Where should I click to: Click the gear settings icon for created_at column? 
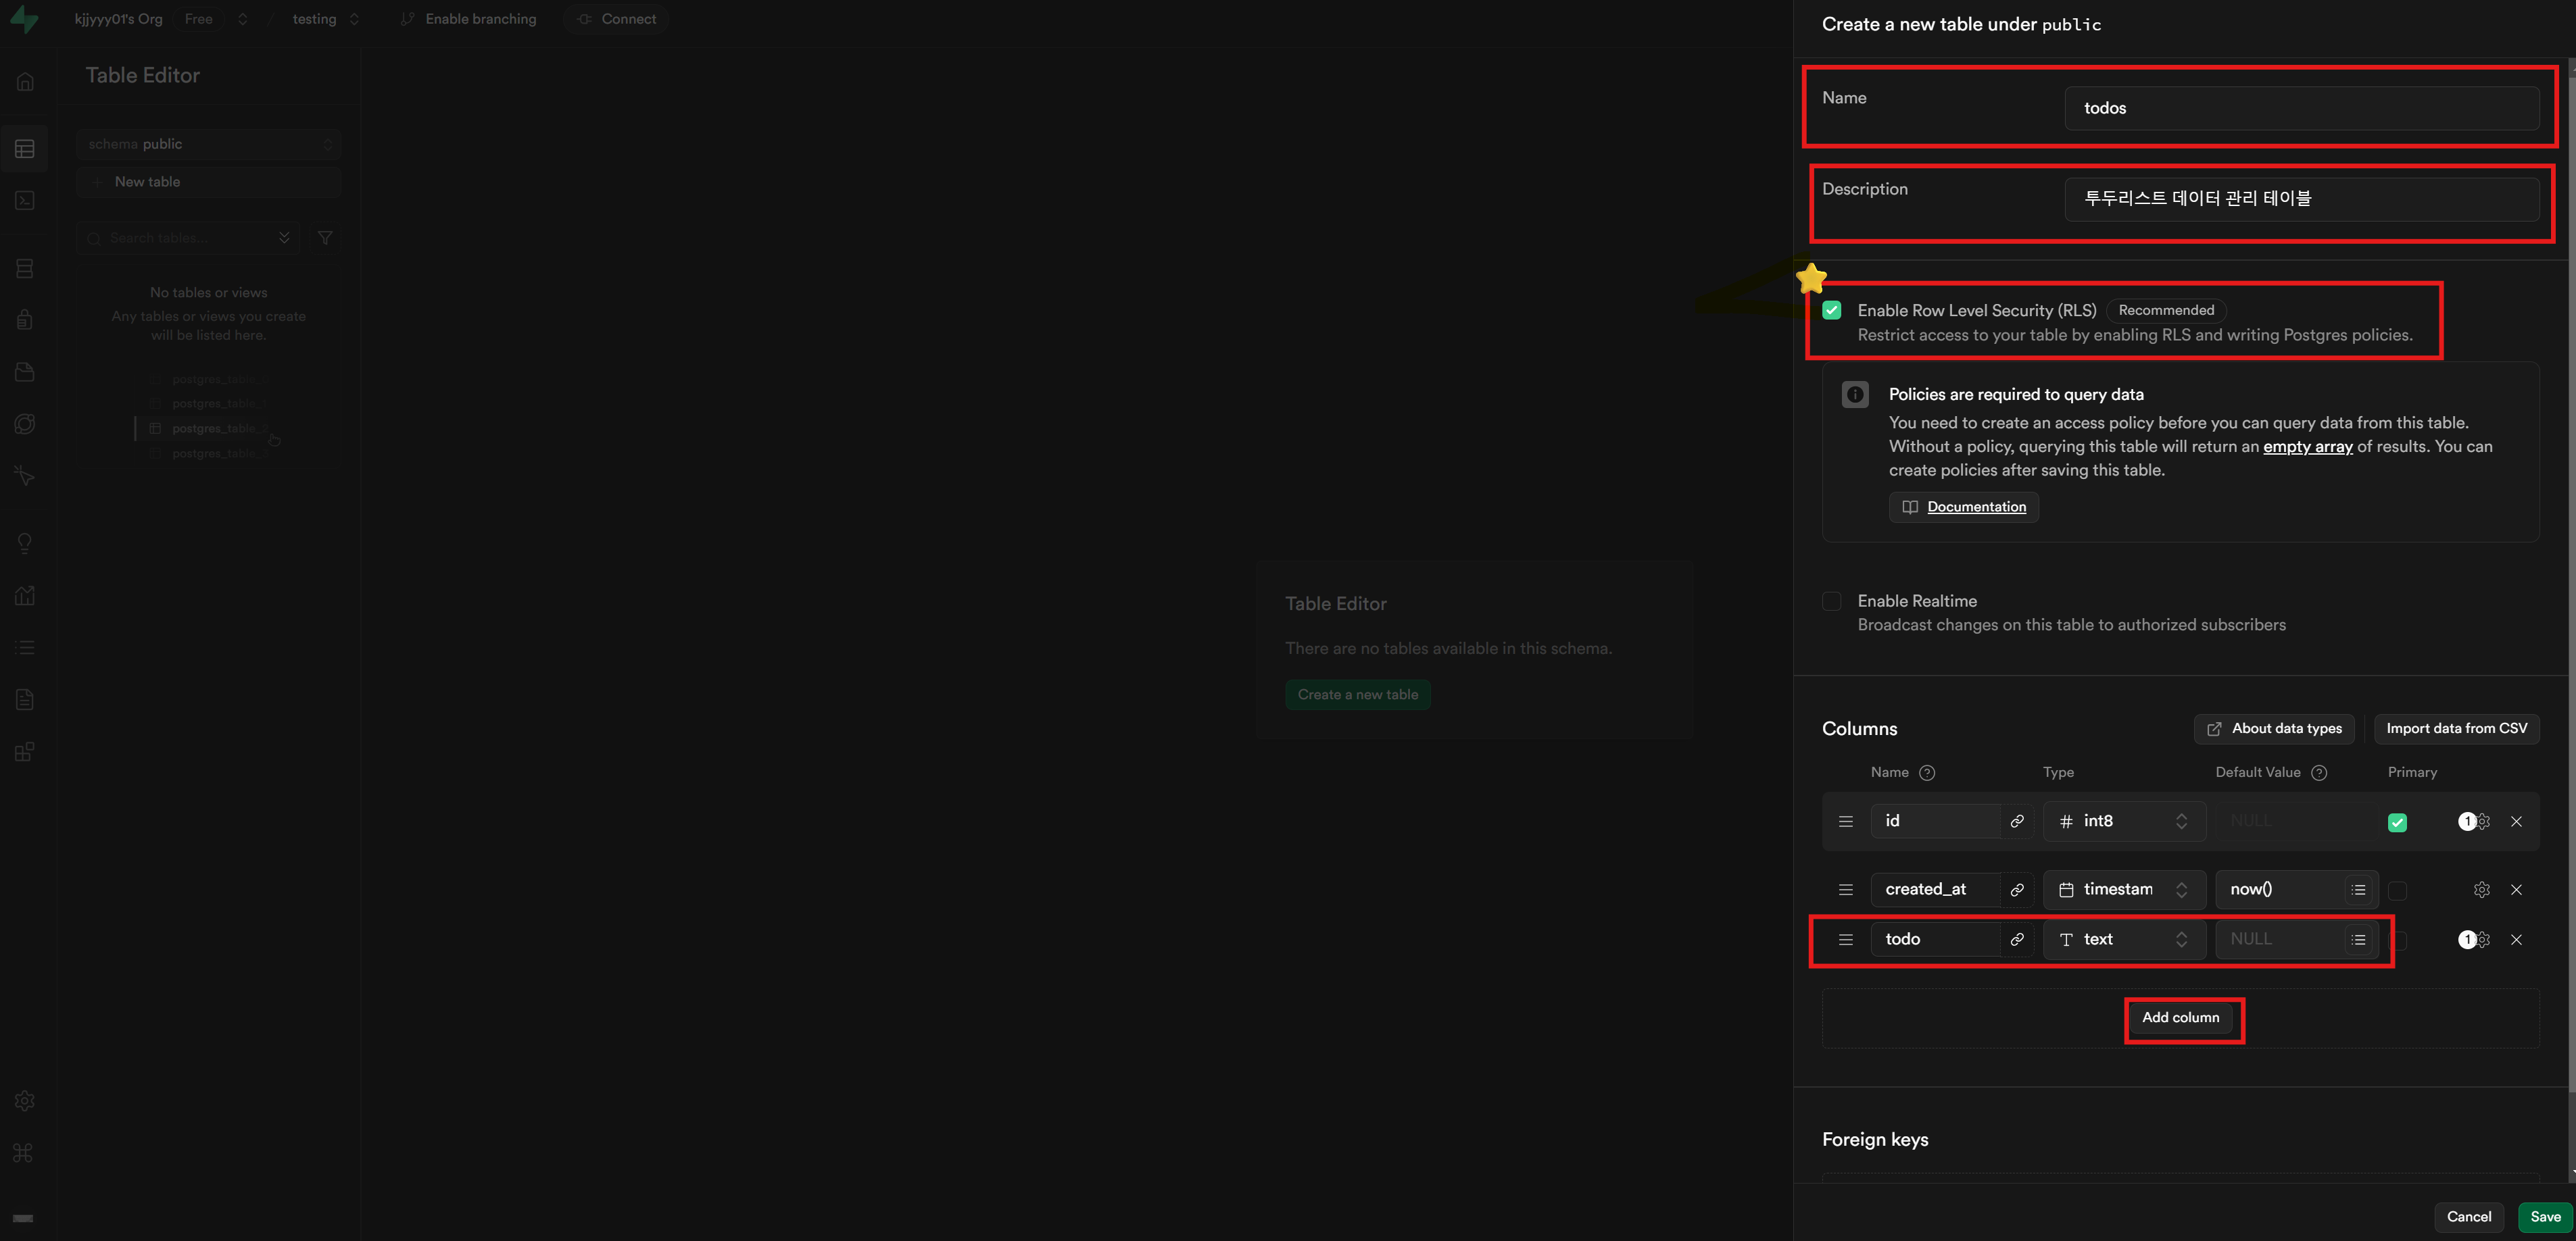[2481, 889]
